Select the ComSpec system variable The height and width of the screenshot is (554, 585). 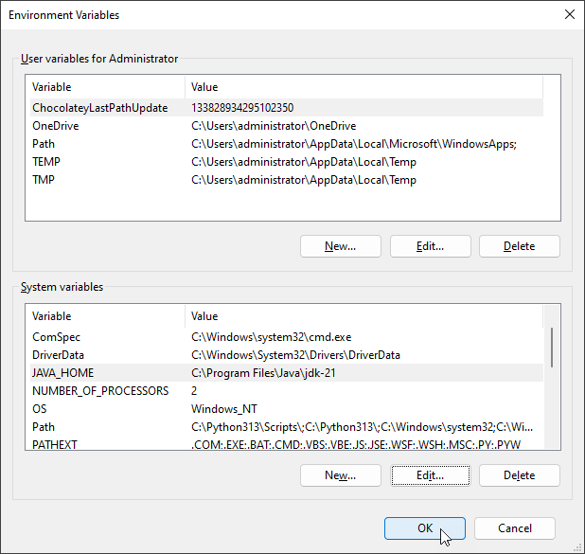pos(57,337)
